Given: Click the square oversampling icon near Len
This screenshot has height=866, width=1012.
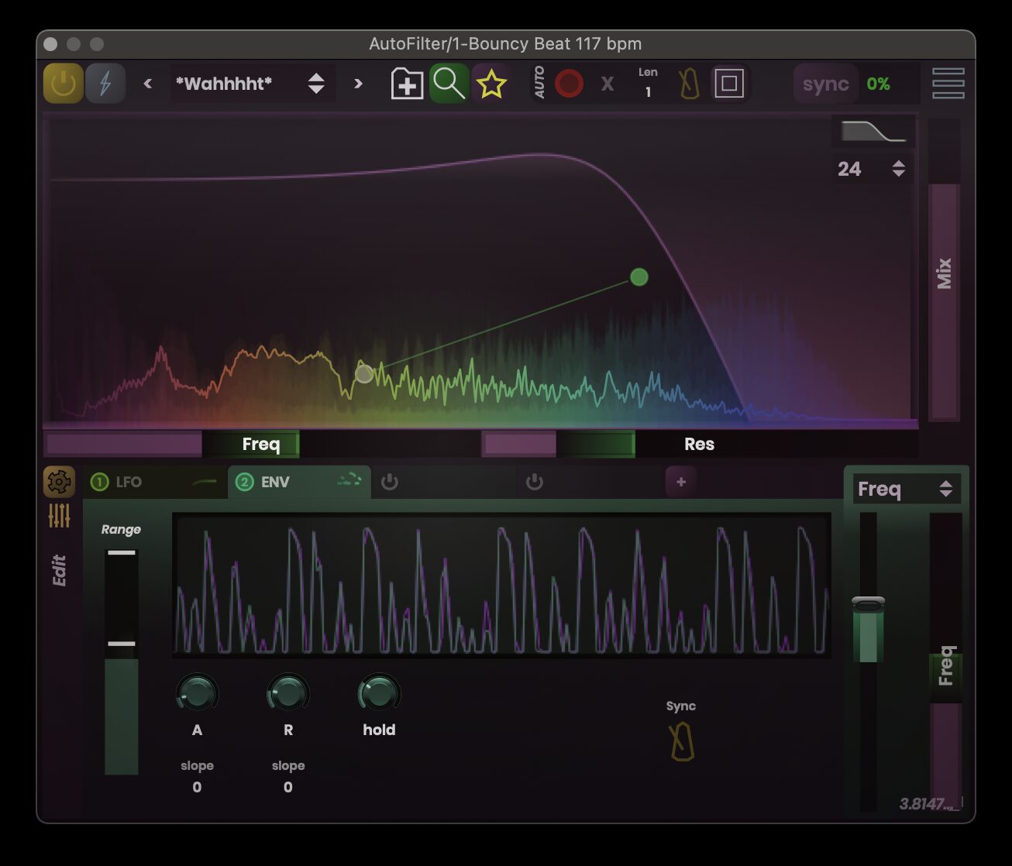Looking at the screenshot, I should click(729, 84).
